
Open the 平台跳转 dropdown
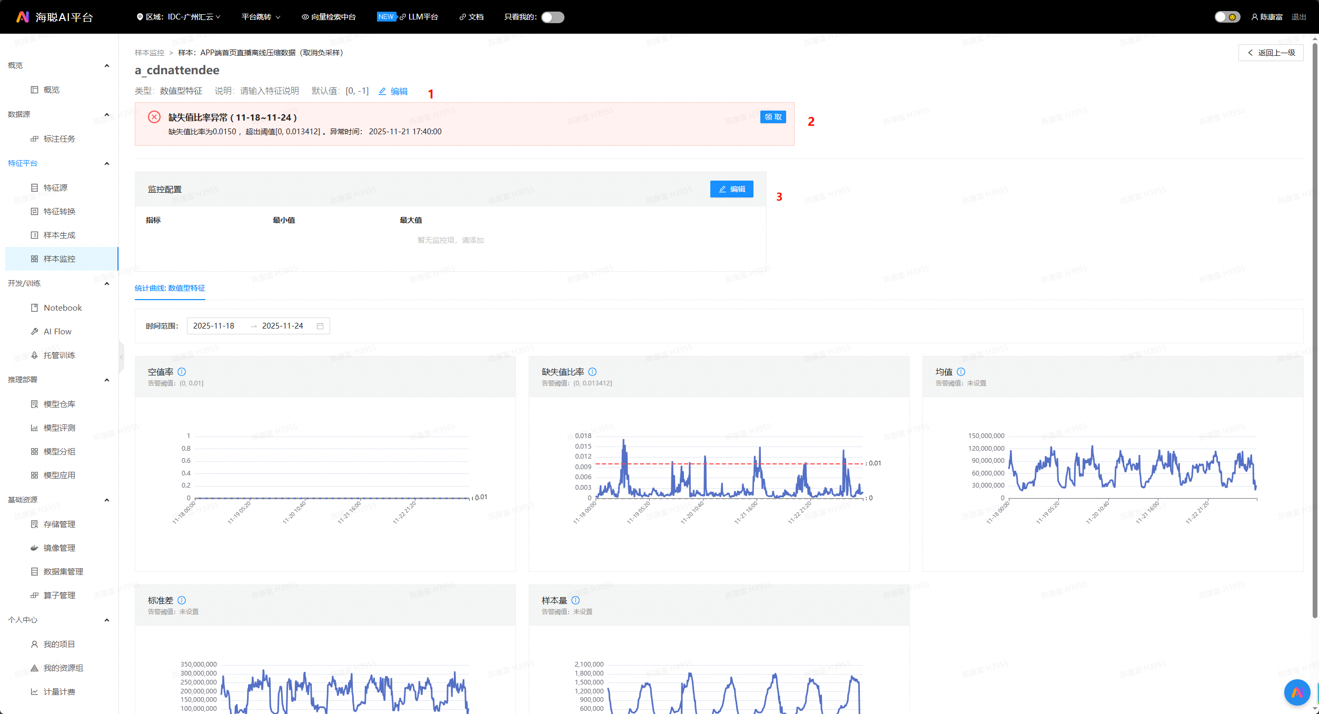click(x=261, y=17)
